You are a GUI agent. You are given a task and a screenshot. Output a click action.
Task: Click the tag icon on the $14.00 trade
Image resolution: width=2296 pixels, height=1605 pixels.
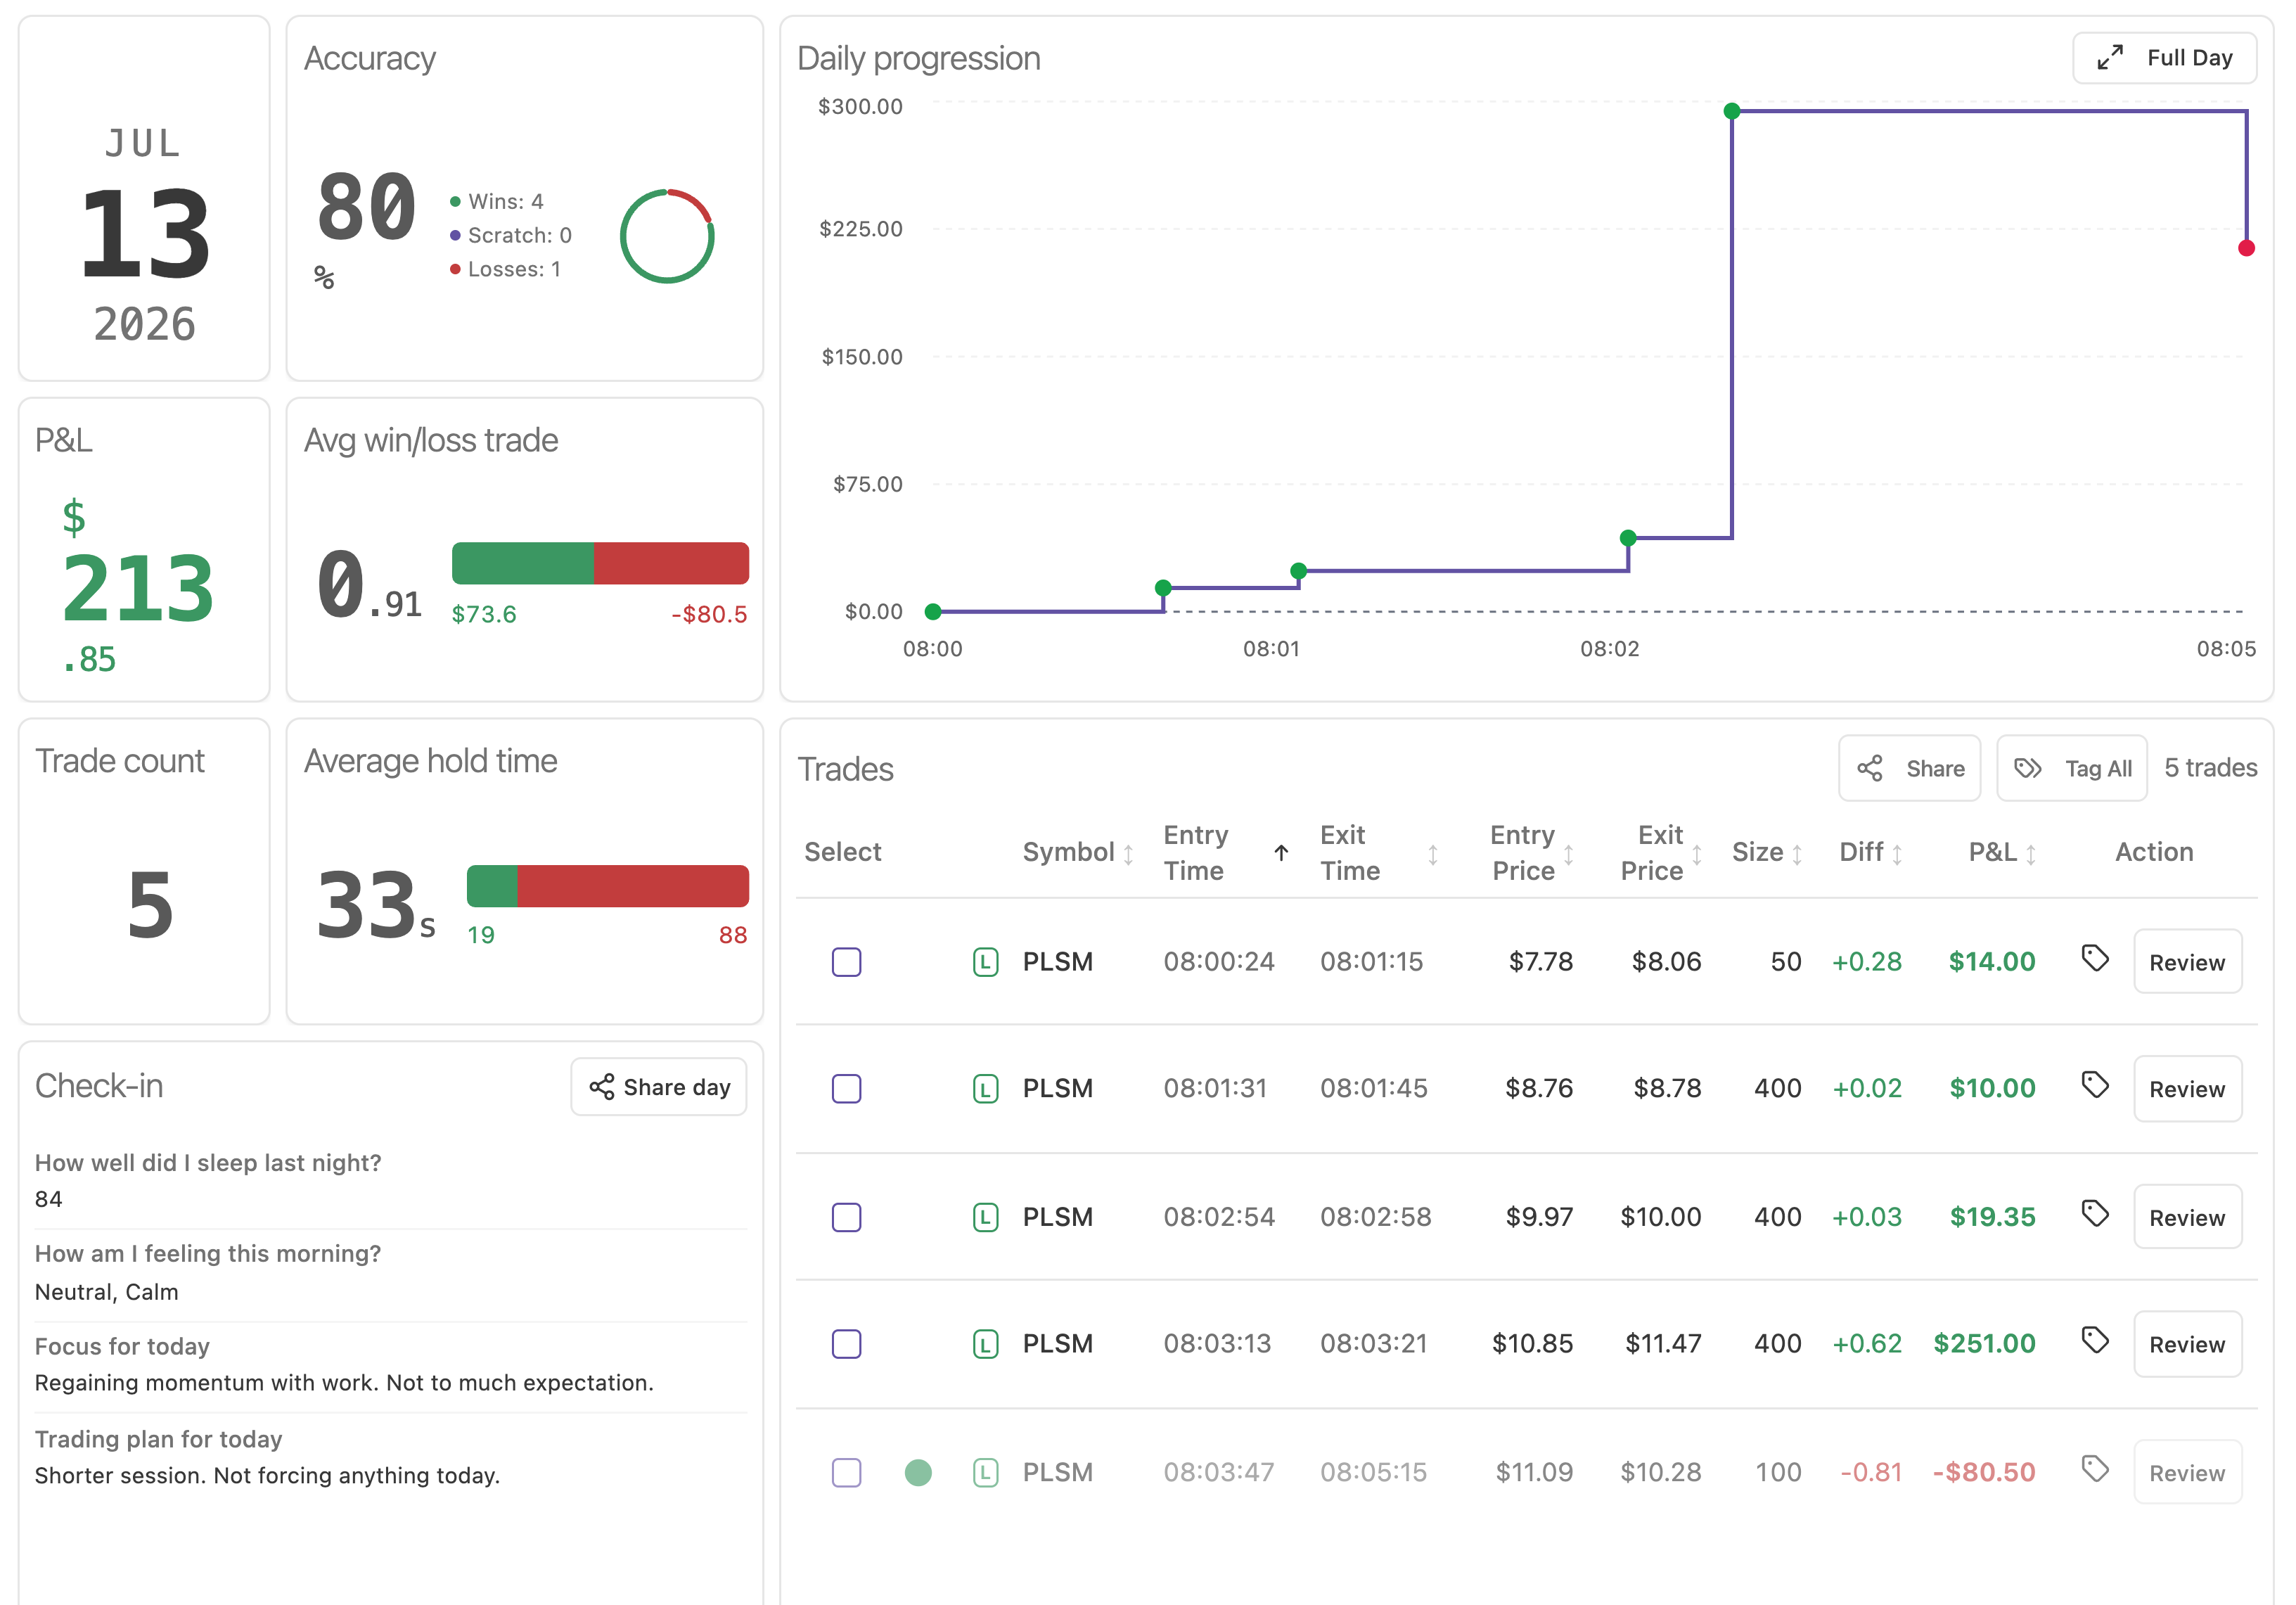pyautogui.click(x=2094, y=958)
